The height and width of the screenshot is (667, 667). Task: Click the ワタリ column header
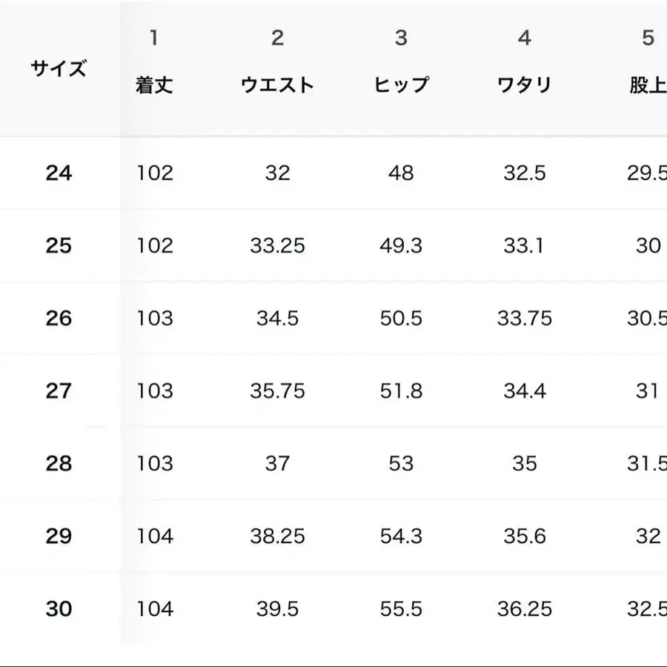coord(524,84)
